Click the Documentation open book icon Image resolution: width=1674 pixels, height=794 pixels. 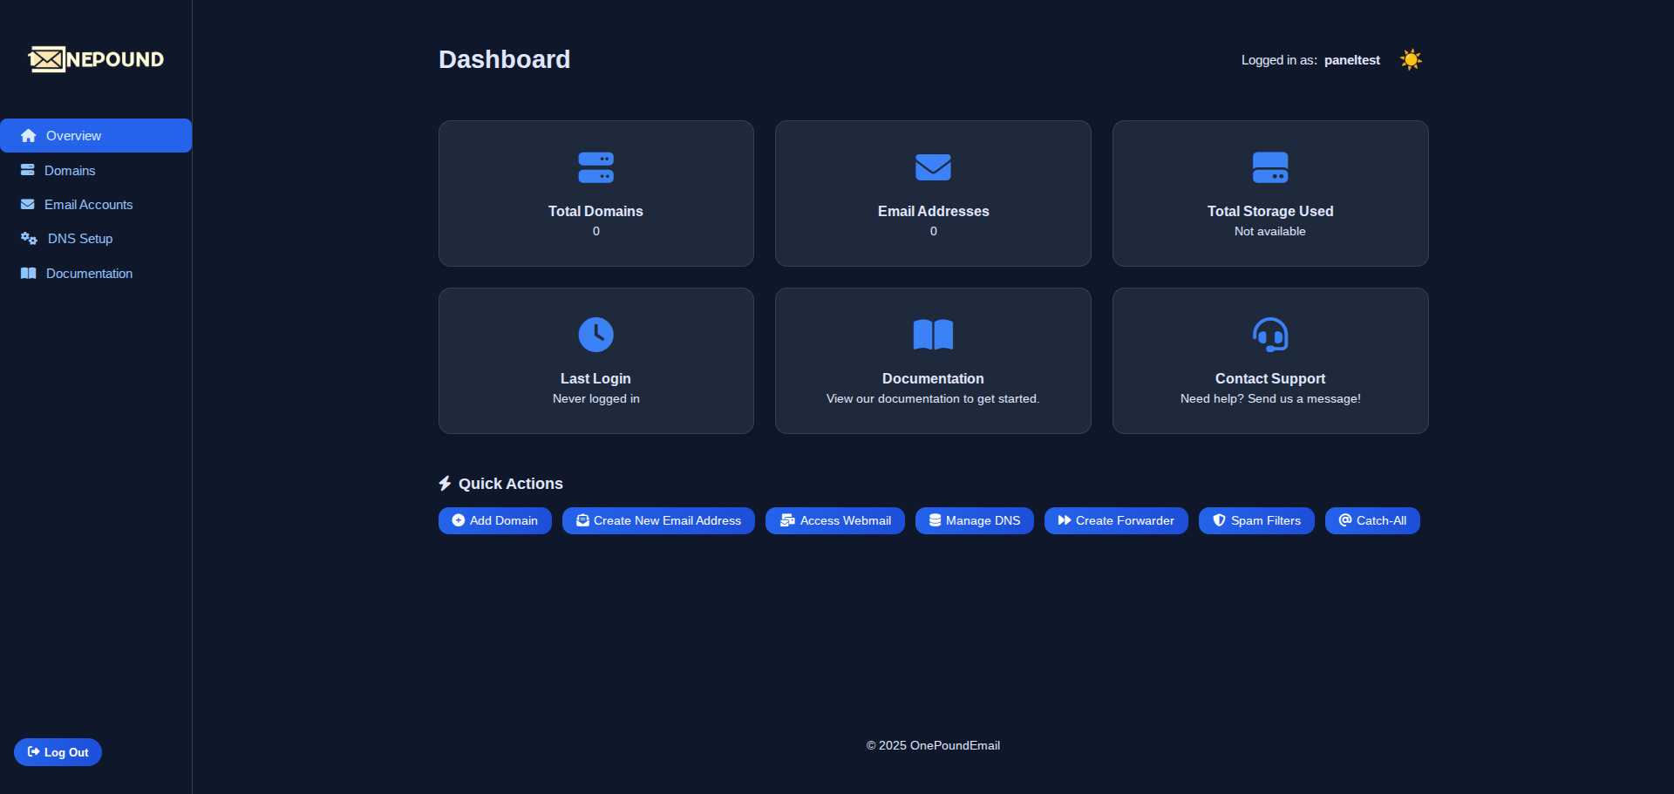(933, 335)
